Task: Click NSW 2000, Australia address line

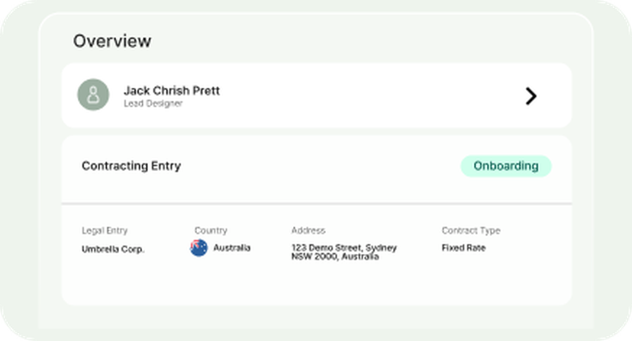Action: pos(334,257)
